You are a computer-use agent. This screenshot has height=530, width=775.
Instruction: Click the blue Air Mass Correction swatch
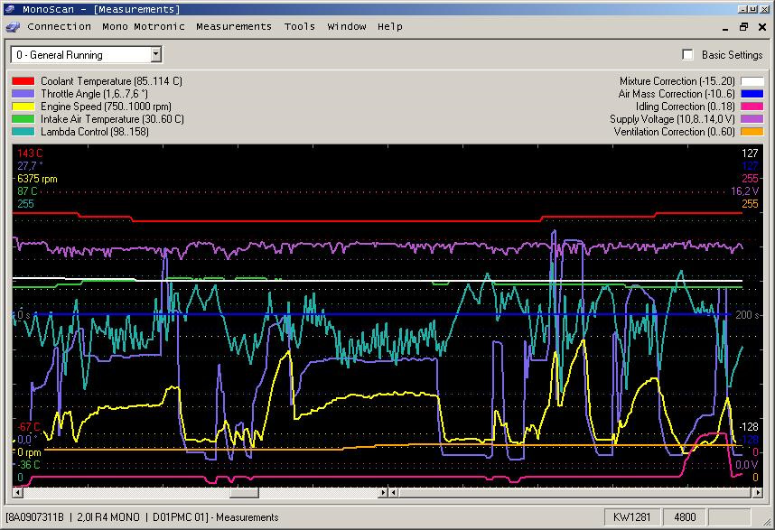coord(752,93)
